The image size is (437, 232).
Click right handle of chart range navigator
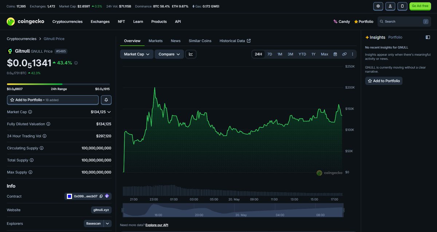coord(343,210)
